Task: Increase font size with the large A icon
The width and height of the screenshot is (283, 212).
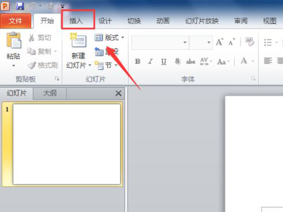Action: 220,42
